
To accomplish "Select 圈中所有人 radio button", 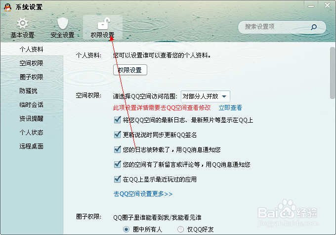I will 126,230.
